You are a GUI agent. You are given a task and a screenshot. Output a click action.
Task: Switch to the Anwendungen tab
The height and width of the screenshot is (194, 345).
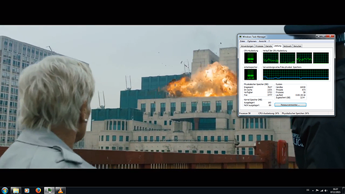[247, 46]
